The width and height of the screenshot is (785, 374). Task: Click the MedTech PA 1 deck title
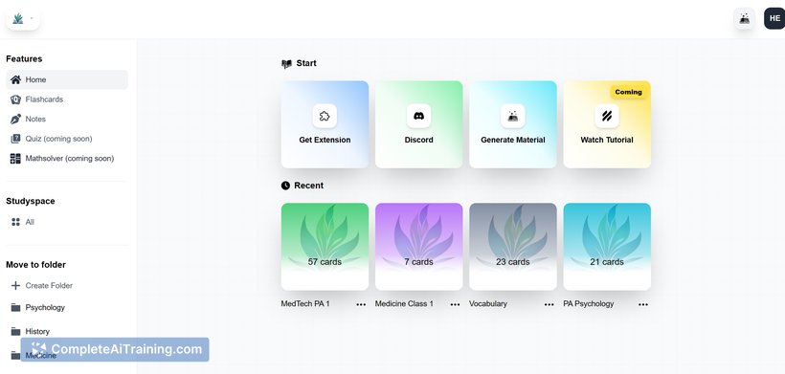coord(305,303)
